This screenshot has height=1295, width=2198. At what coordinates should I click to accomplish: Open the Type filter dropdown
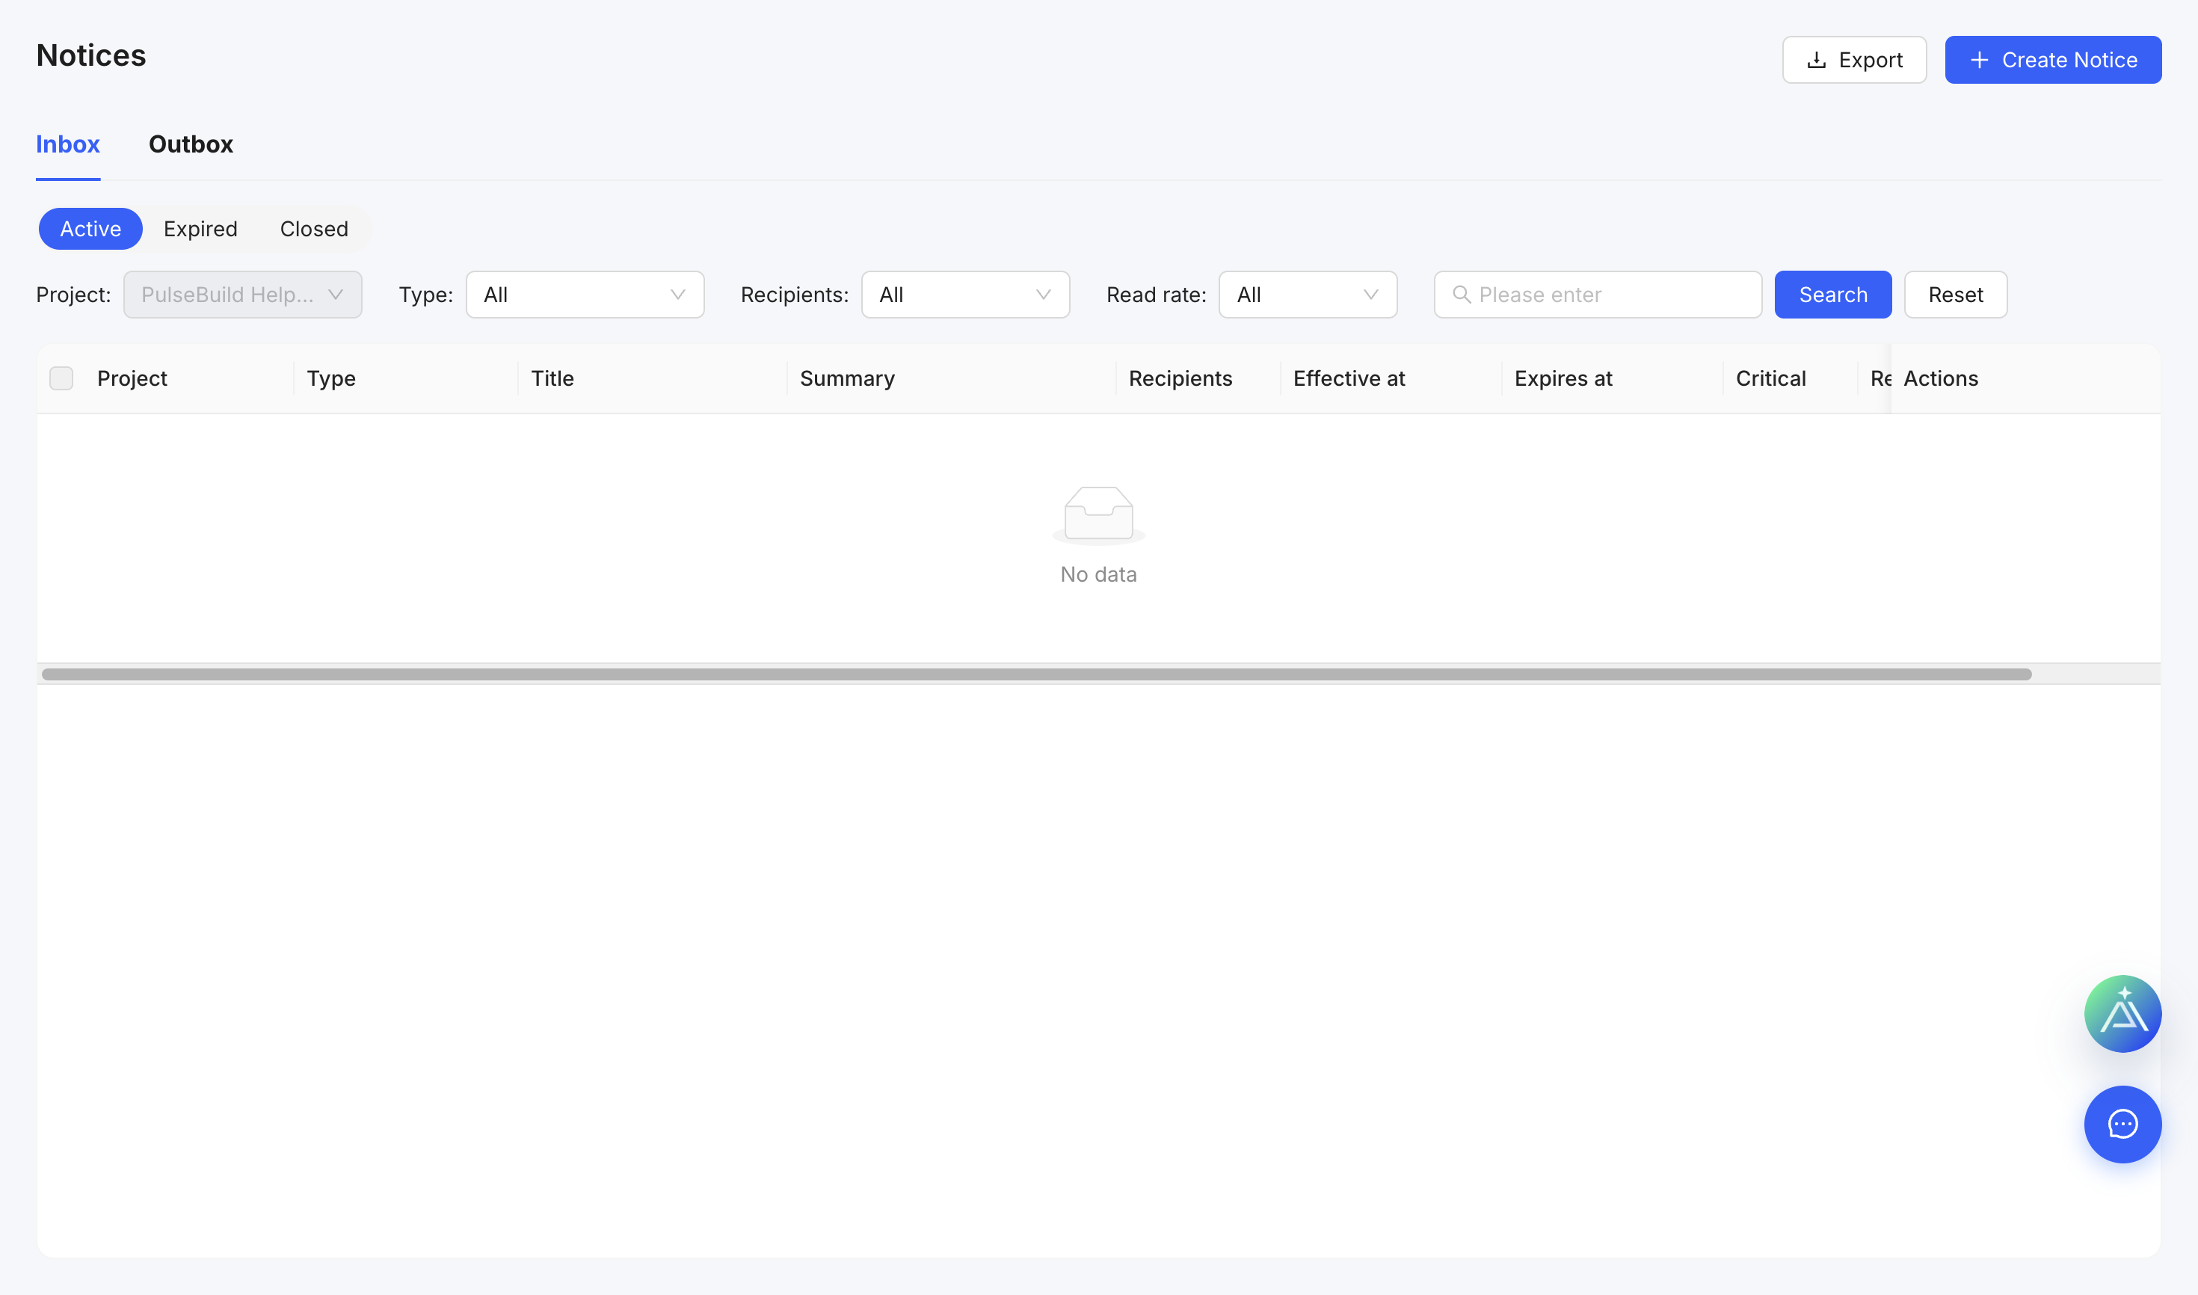coord(585,295)
